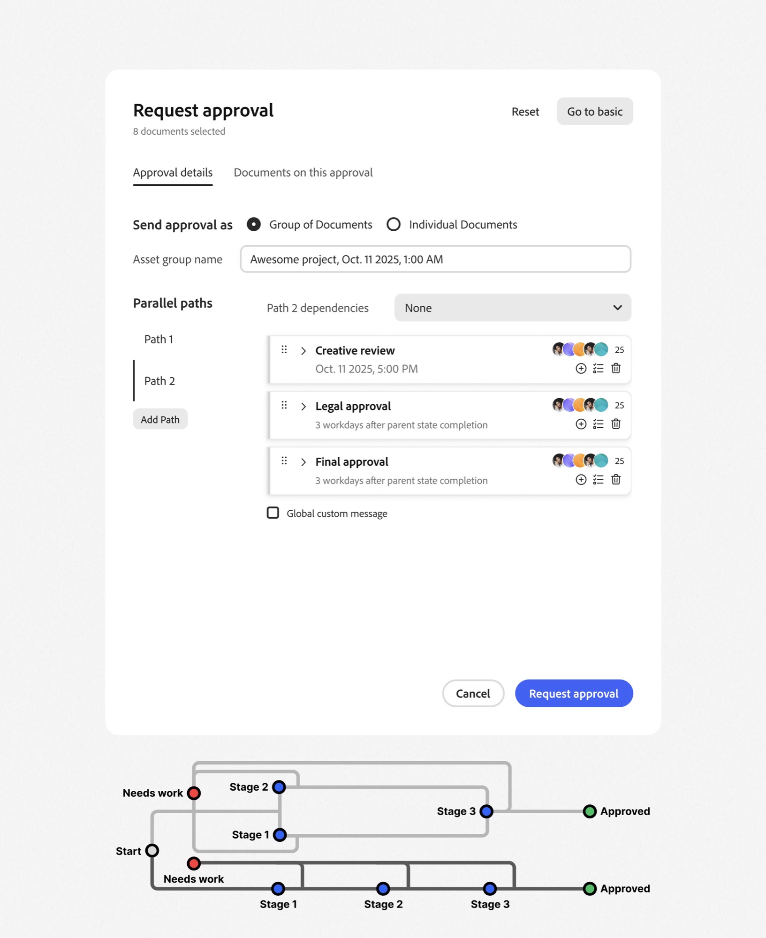Click the Final approval '3 workdays' deadline text
This screenshot has height=938, width=766.
(x=401, y=480)
